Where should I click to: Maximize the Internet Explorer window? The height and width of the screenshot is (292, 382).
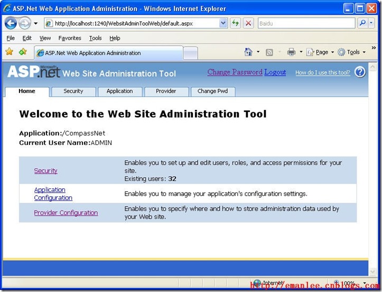point(360,8)
